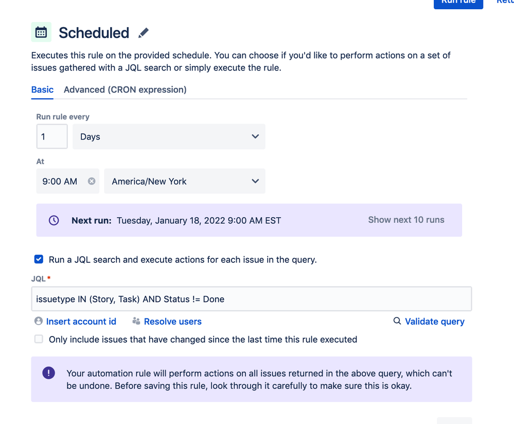Click the Run rule every number field

coord(52,137)
